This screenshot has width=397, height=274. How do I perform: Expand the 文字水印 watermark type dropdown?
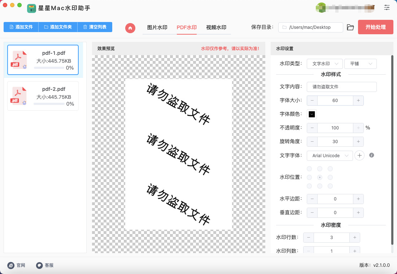click(324, 64)
